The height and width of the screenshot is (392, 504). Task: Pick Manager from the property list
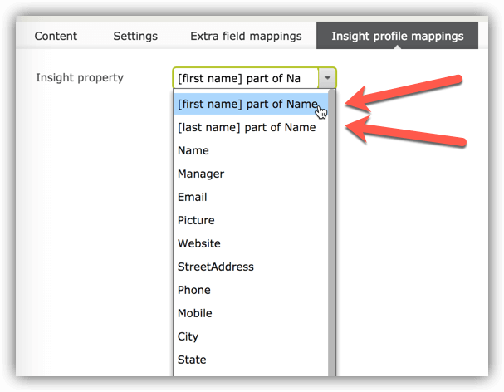pyautogui.click(x=201, y=174)
